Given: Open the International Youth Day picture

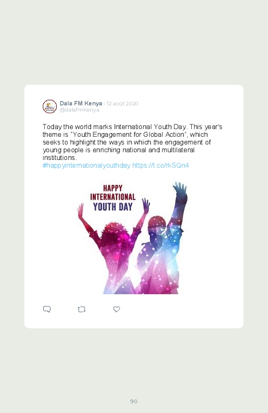Looking at the screenshot, I should (133, 237).
